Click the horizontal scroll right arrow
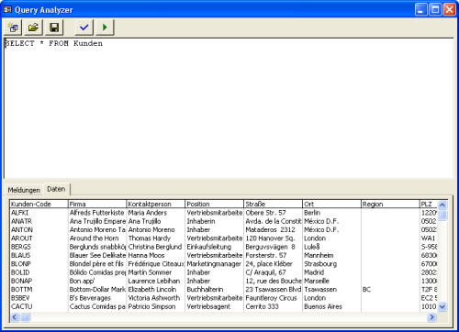 pos(431,317)
